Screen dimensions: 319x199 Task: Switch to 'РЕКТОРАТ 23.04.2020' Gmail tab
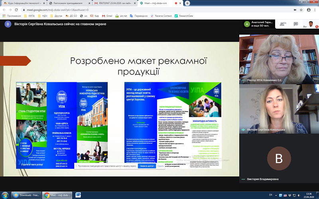[x=115, y=3]
